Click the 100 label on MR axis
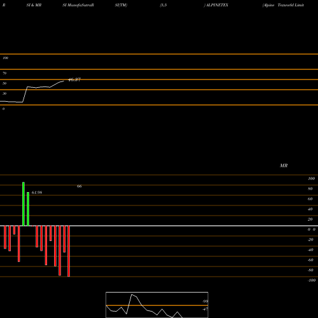 [312, 179]
